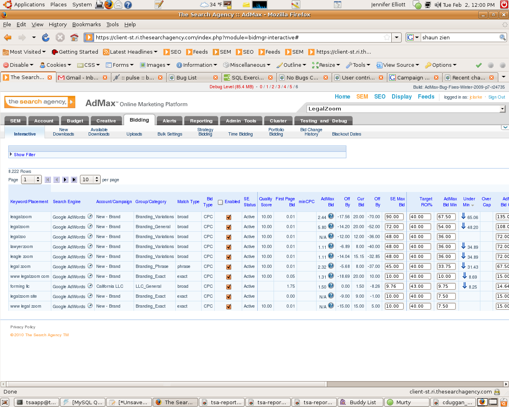Click the rows per page stepper
This screenshot has height=407, width=509.
click(97, 180)
